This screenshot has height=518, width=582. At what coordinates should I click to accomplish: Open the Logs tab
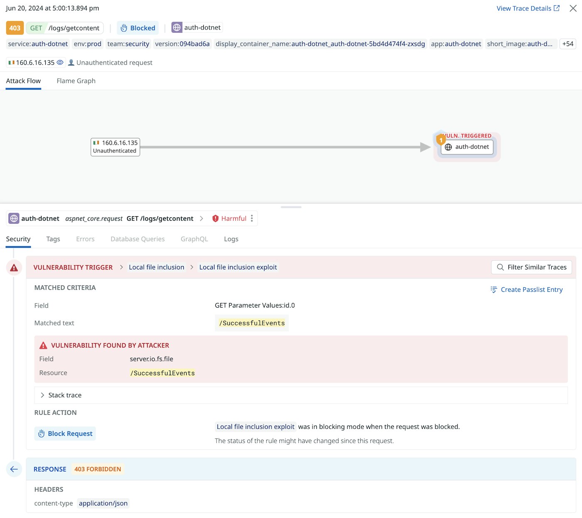tap(231, 239)
